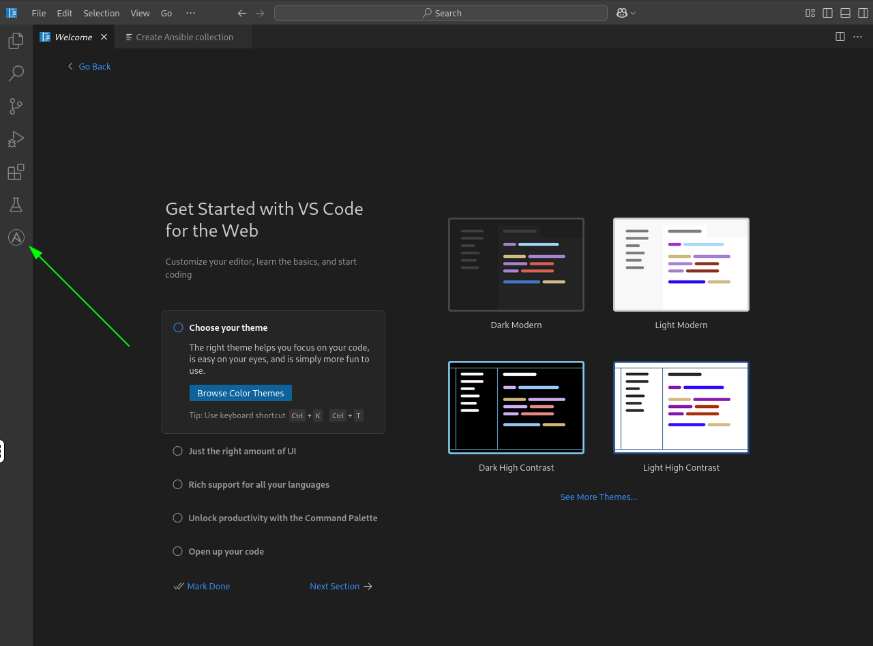Screen dimensions: 873x646
Task: Open the Extensions view
Action: coord(16,172)
